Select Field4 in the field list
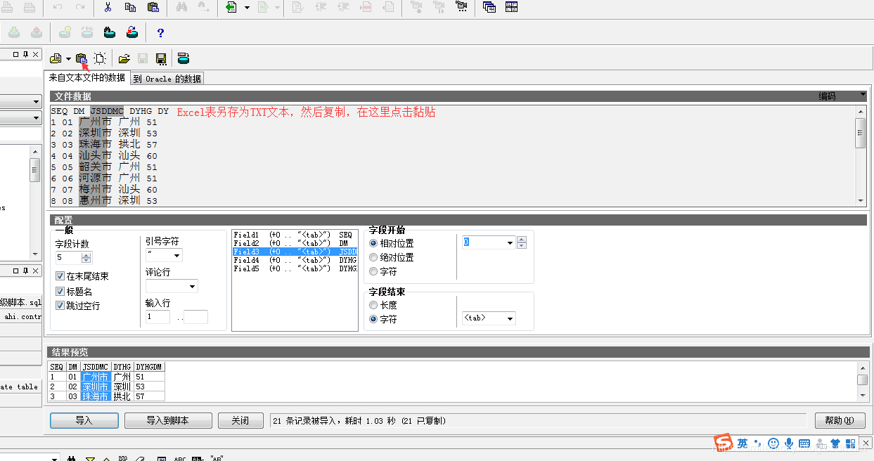874x461 pixels. tap(246, 260)
